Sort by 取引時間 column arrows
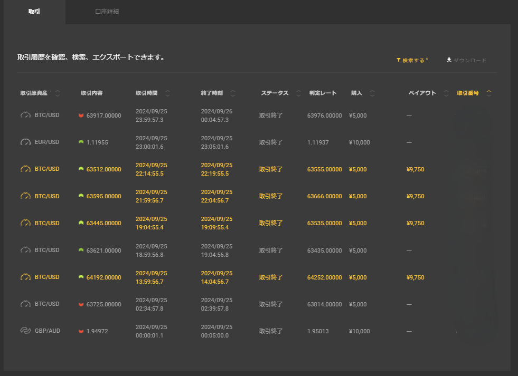 click(x=167, y=93)
